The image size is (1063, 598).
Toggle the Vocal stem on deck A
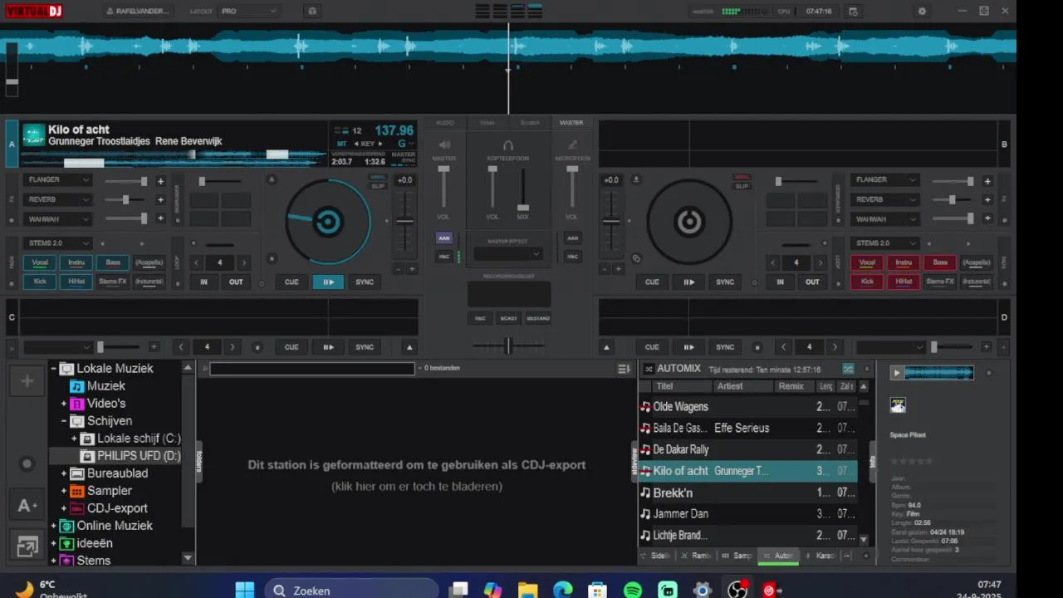(x=40, y=262)
